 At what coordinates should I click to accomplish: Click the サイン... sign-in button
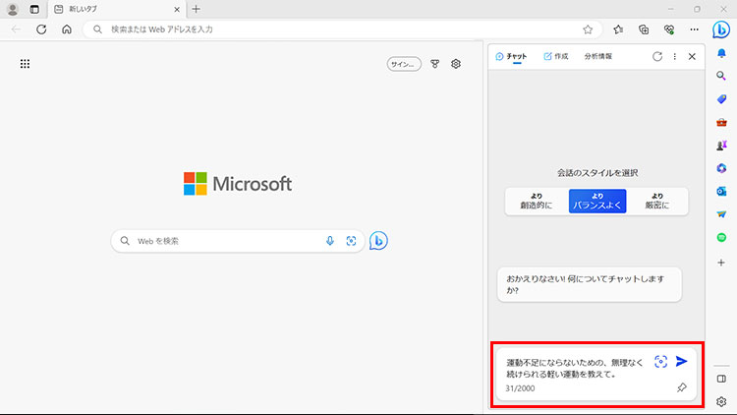click(404, 64)
